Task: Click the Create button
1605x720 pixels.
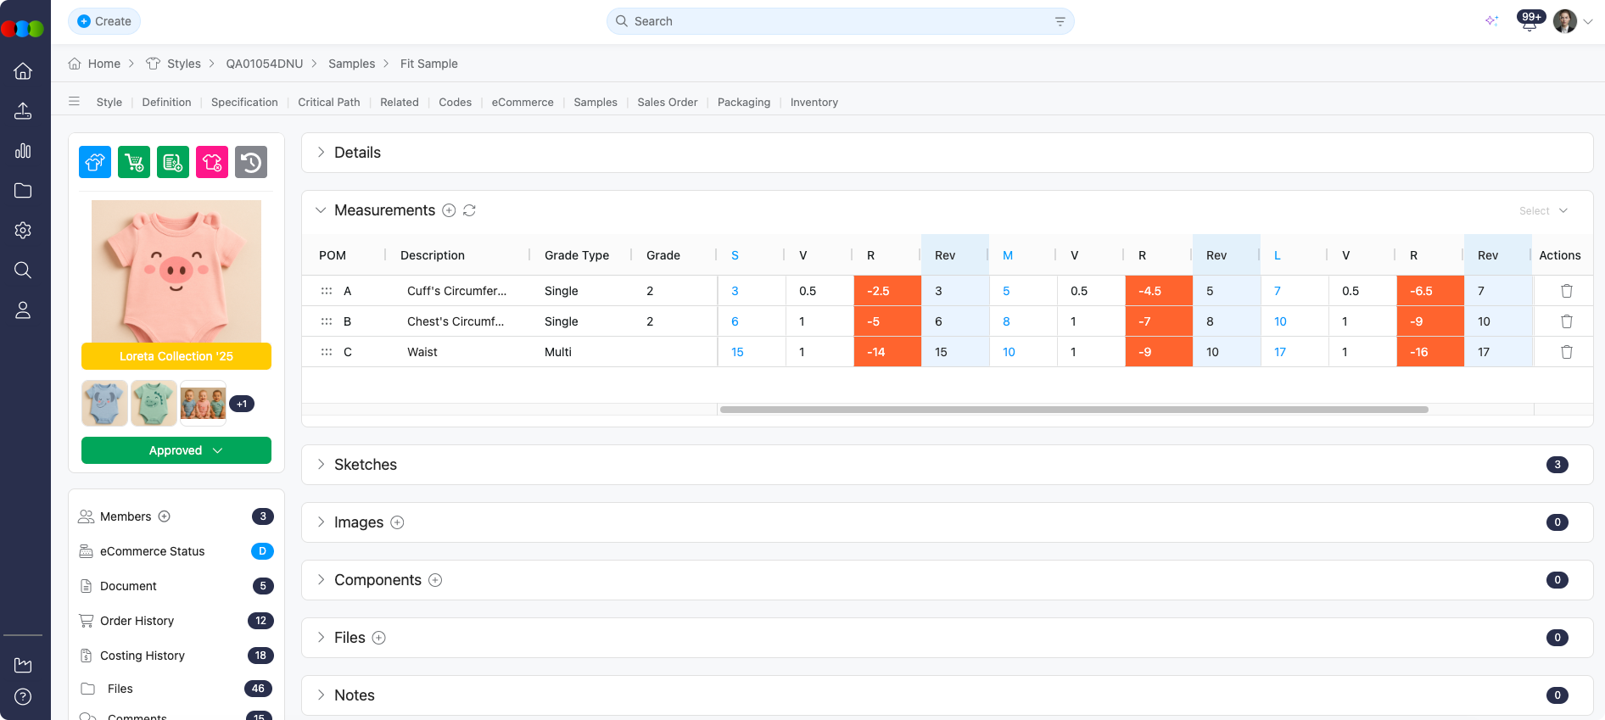Action: click(104, 21)
